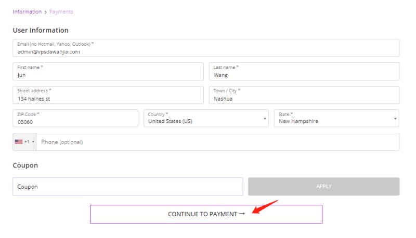Click the arrow icon in Continue to Payment
This screenshot has height=238, width=416.
point(242,214)
